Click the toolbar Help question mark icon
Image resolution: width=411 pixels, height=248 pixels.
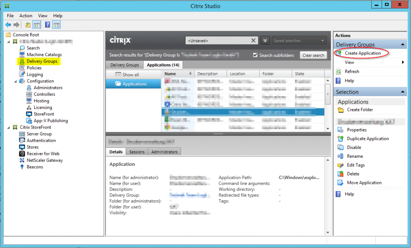pyautogui.click(x=47, y=25)
